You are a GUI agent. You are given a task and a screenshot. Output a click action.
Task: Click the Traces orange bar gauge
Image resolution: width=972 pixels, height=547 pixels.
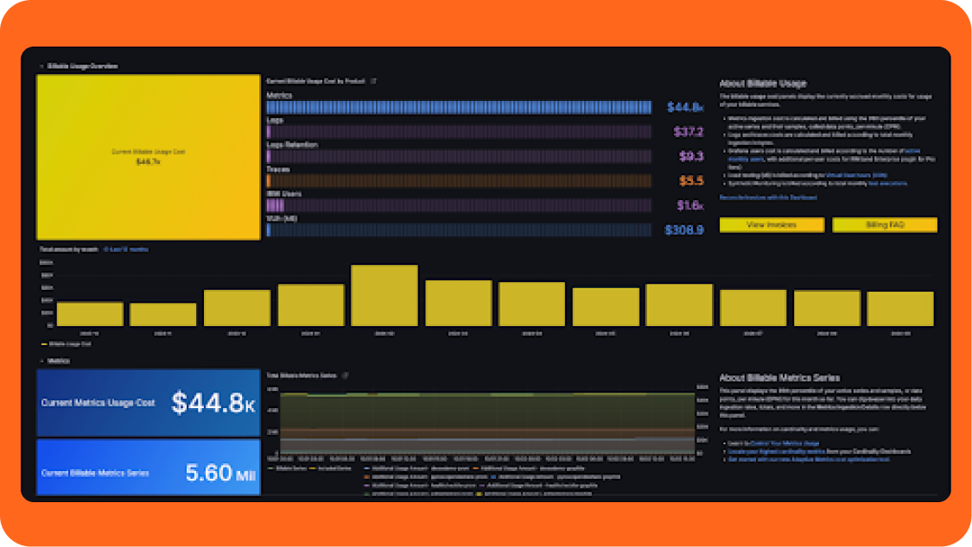point(459,181)
